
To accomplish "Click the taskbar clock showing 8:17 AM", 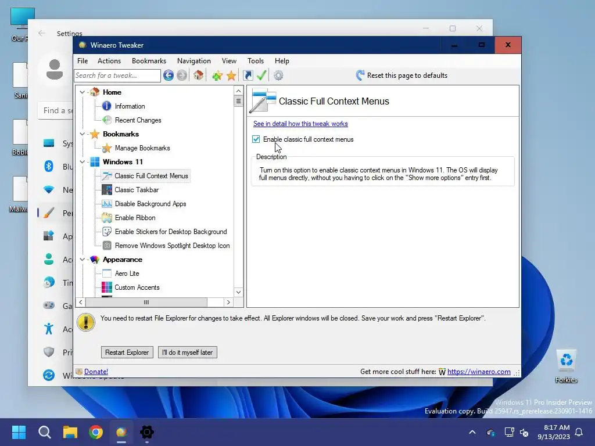I will (554, 432).
